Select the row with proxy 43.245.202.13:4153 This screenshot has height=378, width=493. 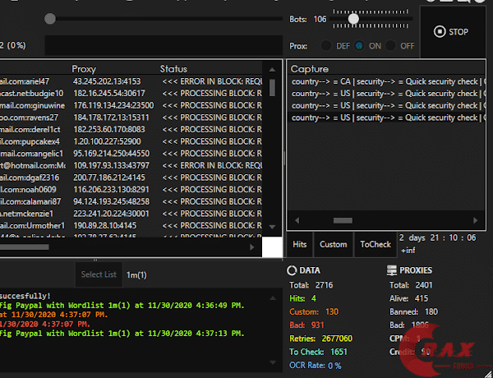[107, 81]
